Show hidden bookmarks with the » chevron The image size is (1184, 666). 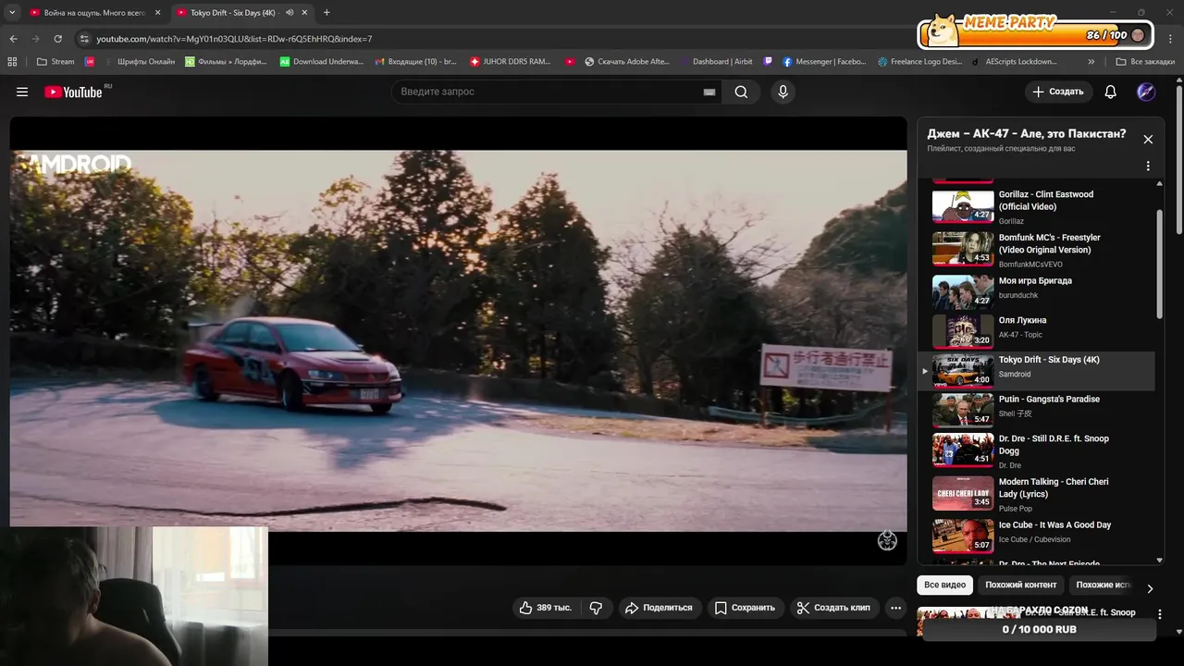tap(1091, 62)
